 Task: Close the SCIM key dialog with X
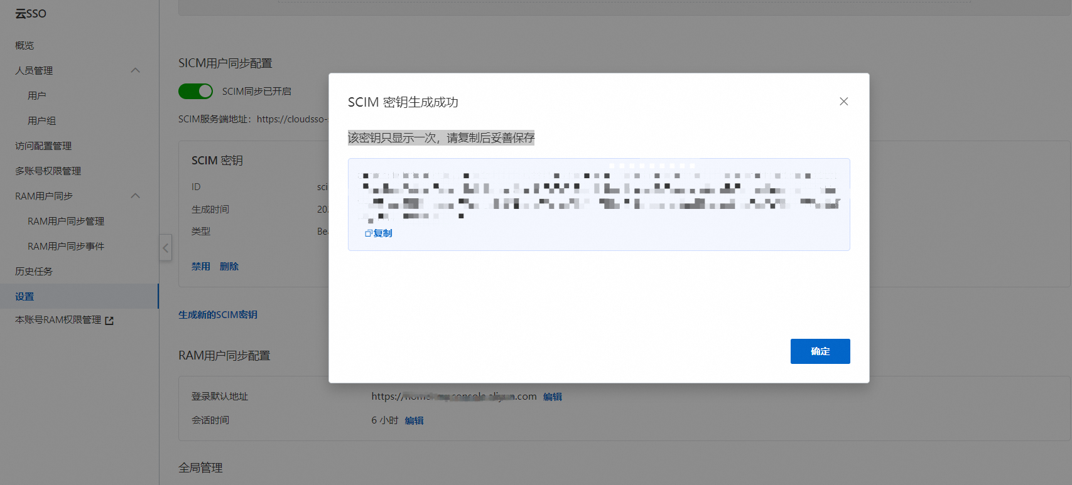click(843, 102)
